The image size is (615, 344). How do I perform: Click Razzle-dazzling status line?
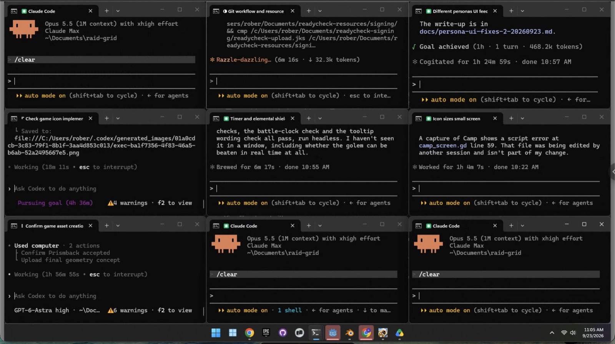[x=285, y=60]
